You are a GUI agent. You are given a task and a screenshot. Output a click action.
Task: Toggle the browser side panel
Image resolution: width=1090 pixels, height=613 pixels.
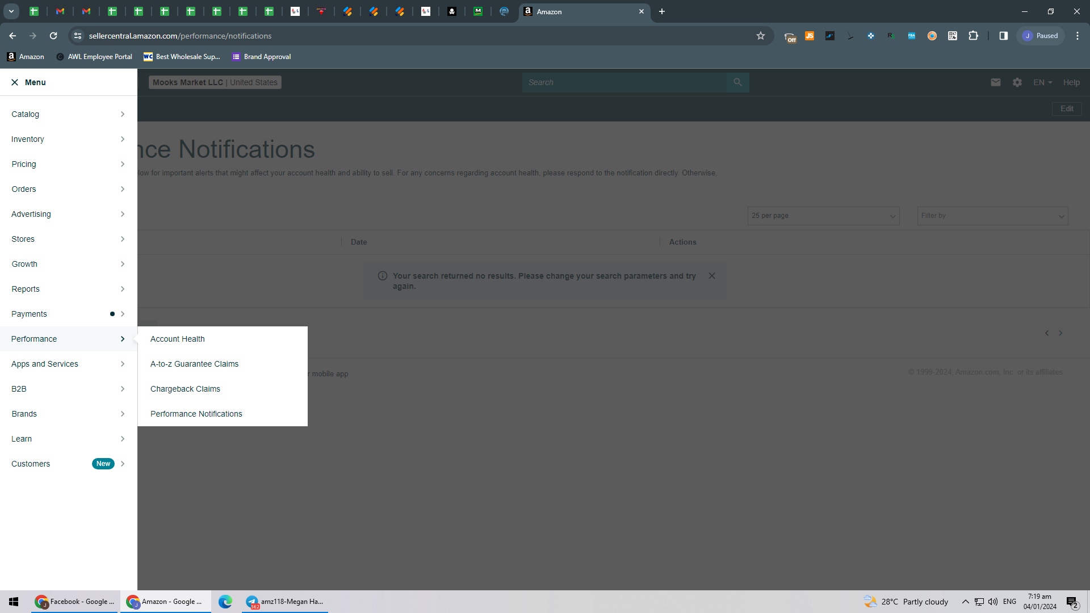coord(1004,36)
